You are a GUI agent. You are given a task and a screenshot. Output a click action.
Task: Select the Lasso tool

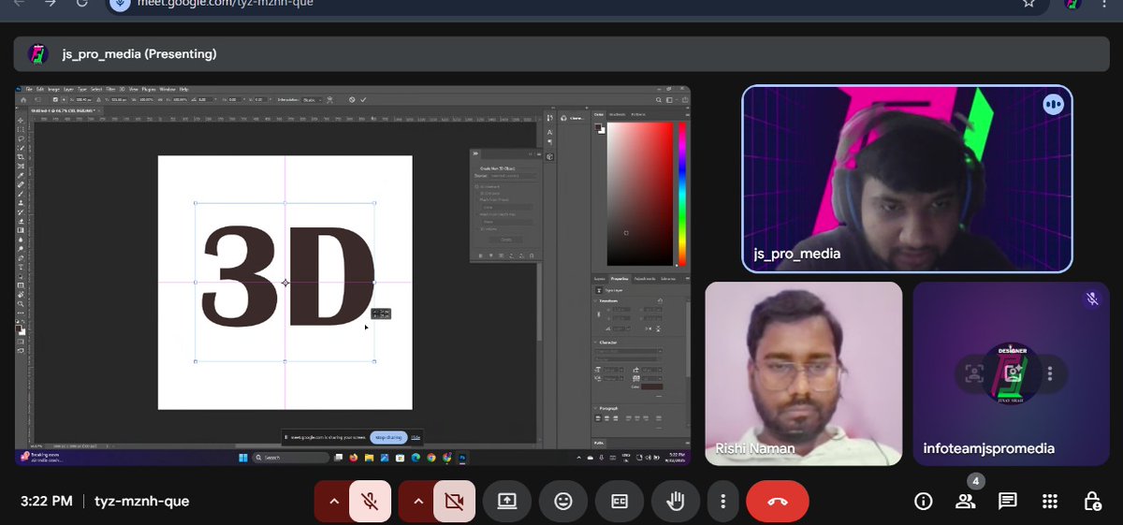pos(21,139)
